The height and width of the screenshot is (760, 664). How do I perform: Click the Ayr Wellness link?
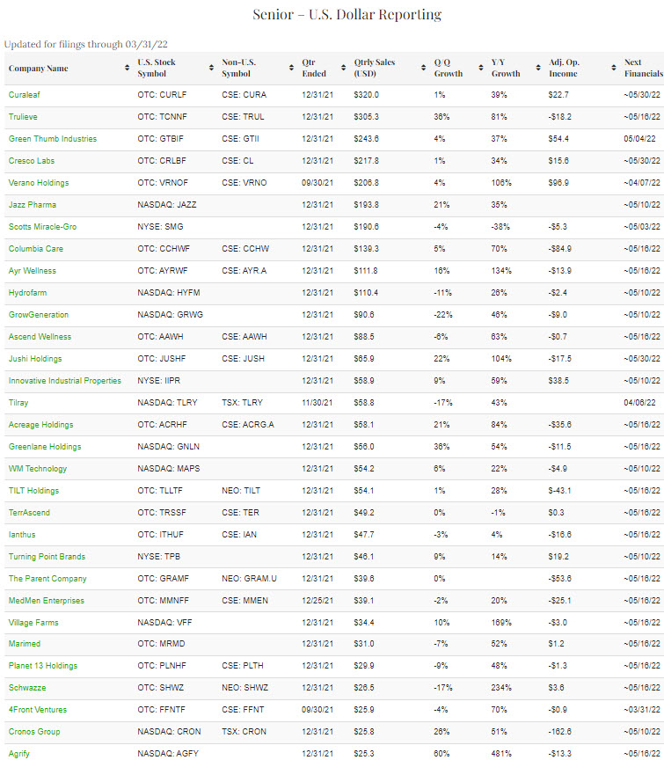32,271
